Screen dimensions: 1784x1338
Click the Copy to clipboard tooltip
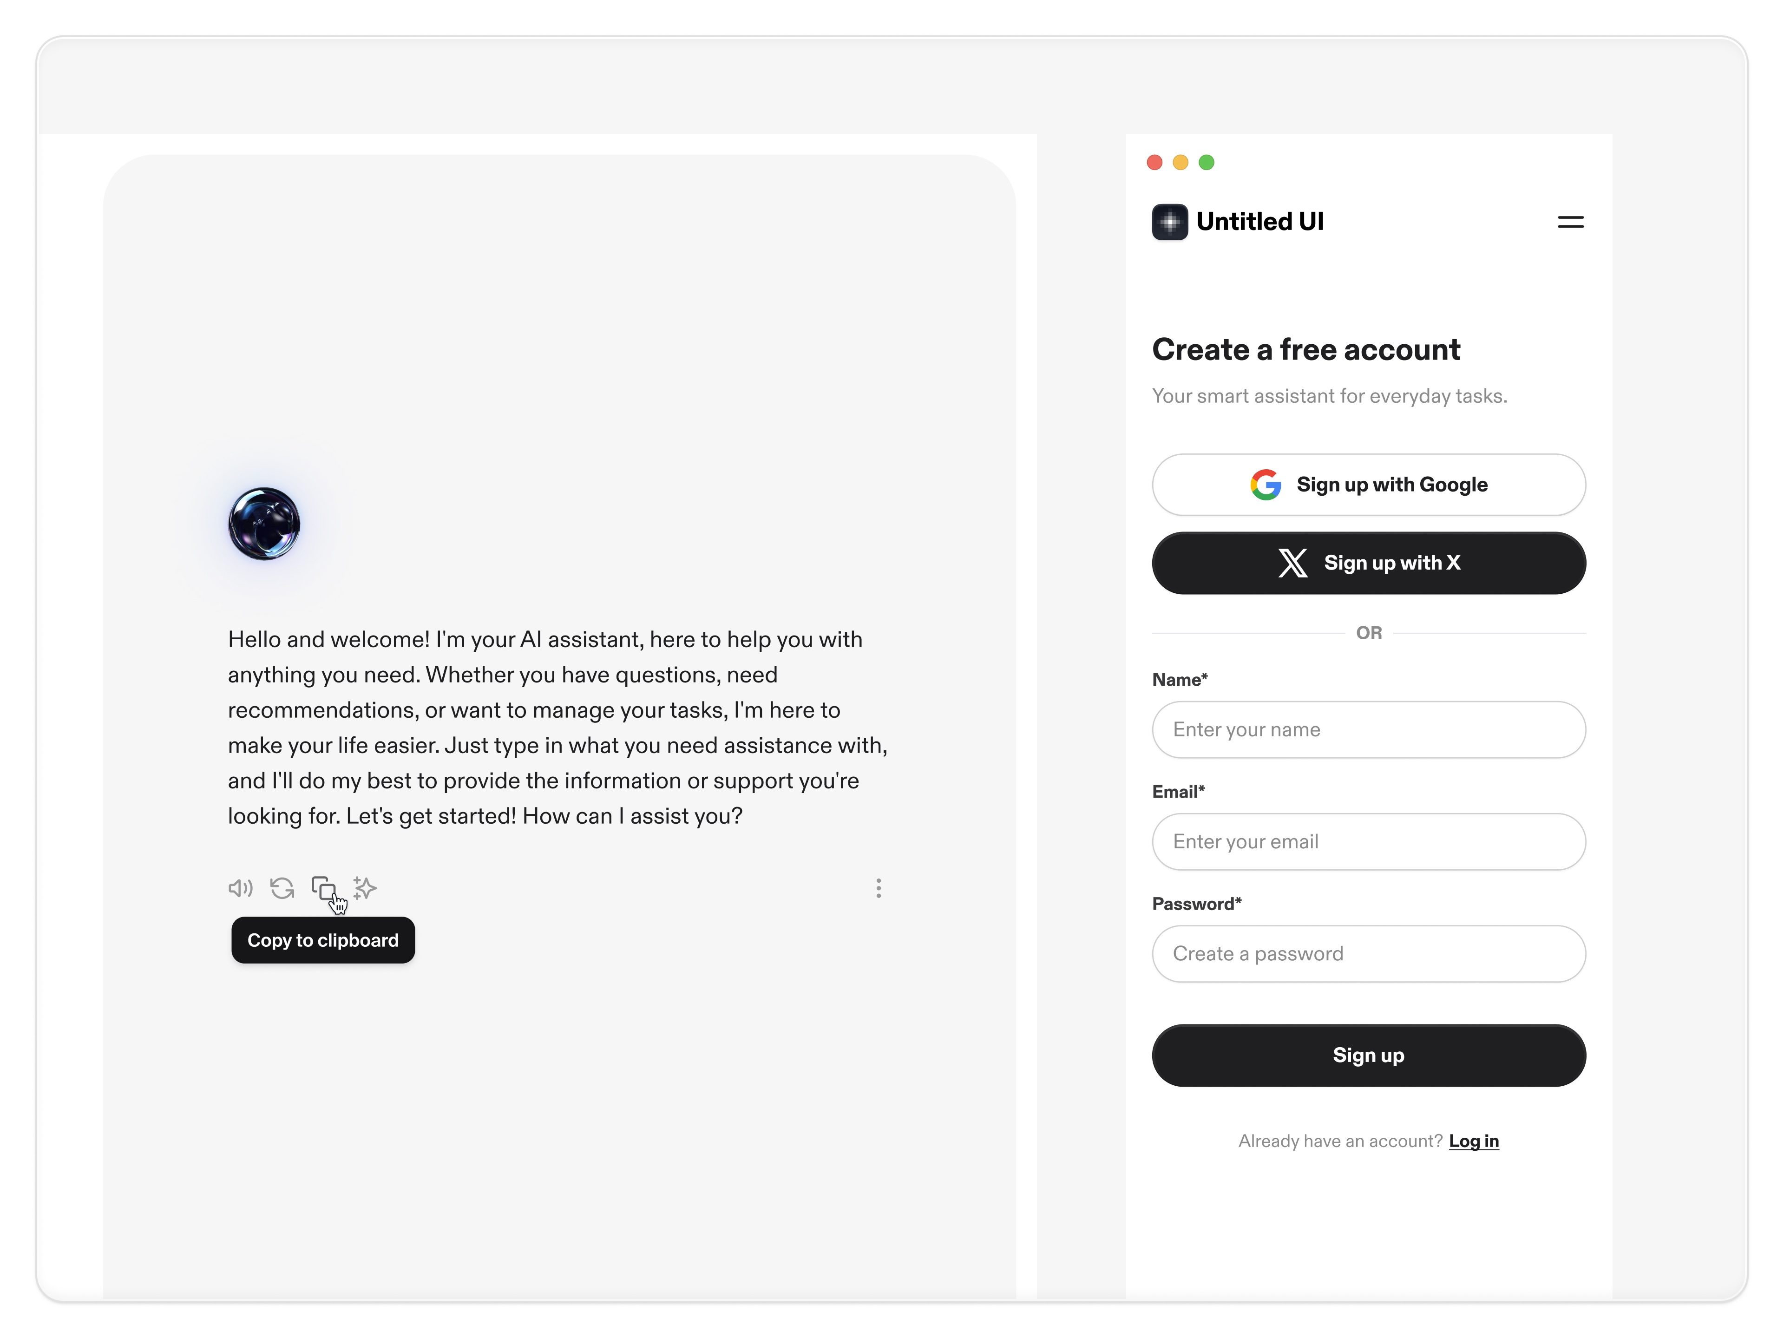pyautogui.click(x=322, y=939)
